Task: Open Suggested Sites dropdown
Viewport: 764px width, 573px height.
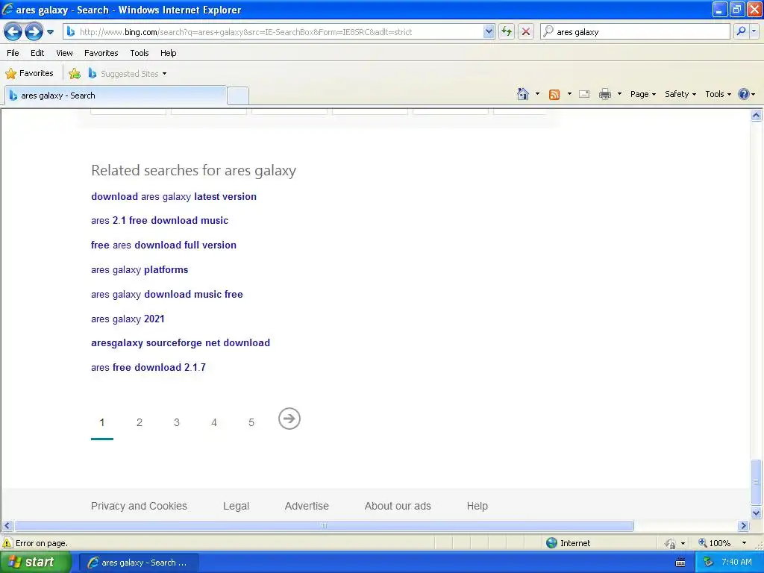Action: click(127, 74)
